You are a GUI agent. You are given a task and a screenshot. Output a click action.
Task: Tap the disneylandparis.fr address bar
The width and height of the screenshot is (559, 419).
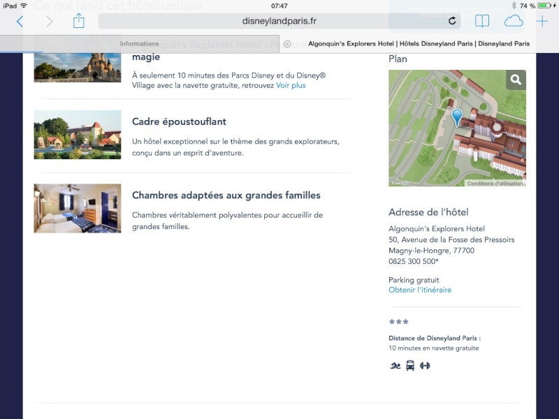click(x=279, y=21)
